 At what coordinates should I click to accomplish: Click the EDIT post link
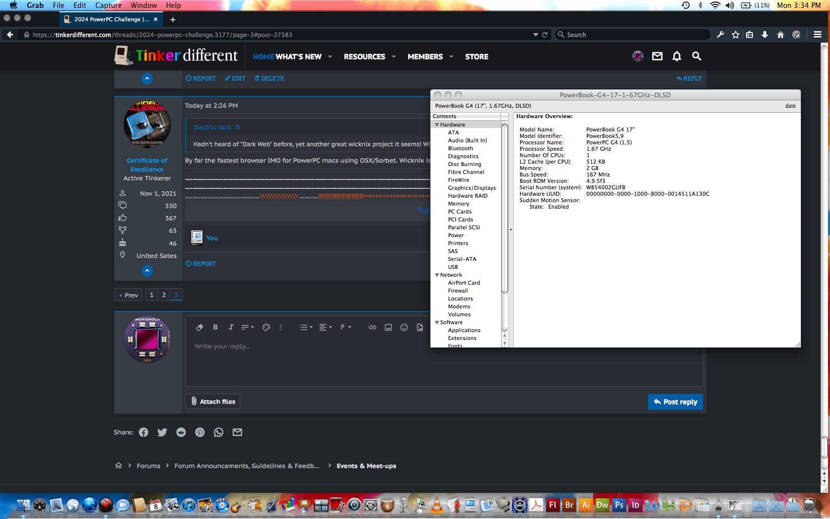(235, 79)
